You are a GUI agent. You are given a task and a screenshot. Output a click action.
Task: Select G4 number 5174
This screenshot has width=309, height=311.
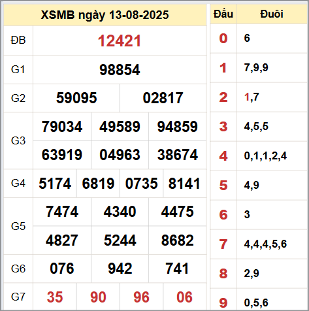55,184
